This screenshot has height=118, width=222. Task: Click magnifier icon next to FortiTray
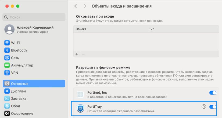click(204, 106)
